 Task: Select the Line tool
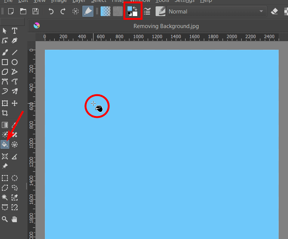tap(15, 52)
